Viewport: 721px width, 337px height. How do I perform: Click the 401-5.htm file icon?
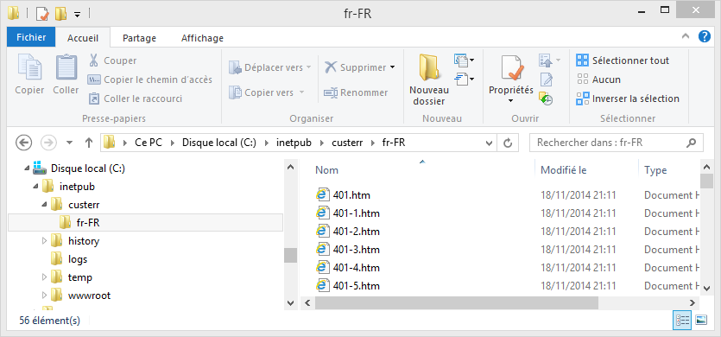tap(323, 286)
